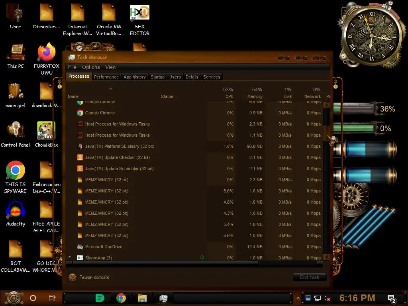Screen dimensions: 408x306
Task: Open the FURRYFOX UWU Firefox icon
Action: coord(47,59)
